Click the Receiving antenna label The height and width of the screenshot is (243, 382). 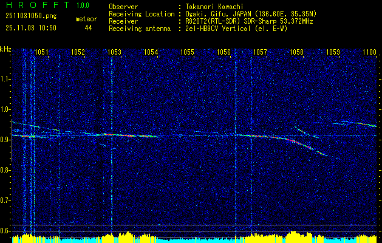140,29
